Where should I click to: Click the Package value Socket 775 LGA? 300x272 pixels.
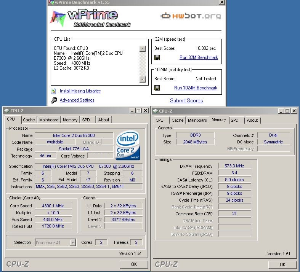74,149
